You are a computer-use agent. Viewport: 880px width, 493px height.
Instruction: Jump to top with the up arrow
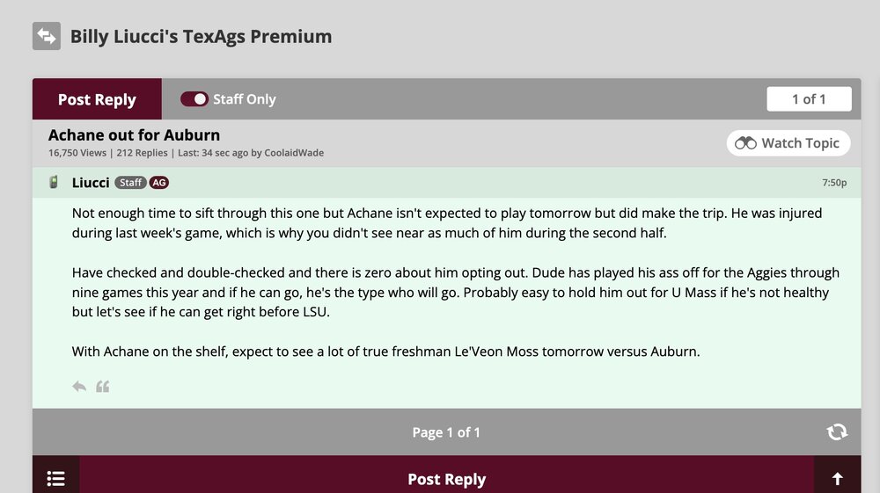pos(837,478)
